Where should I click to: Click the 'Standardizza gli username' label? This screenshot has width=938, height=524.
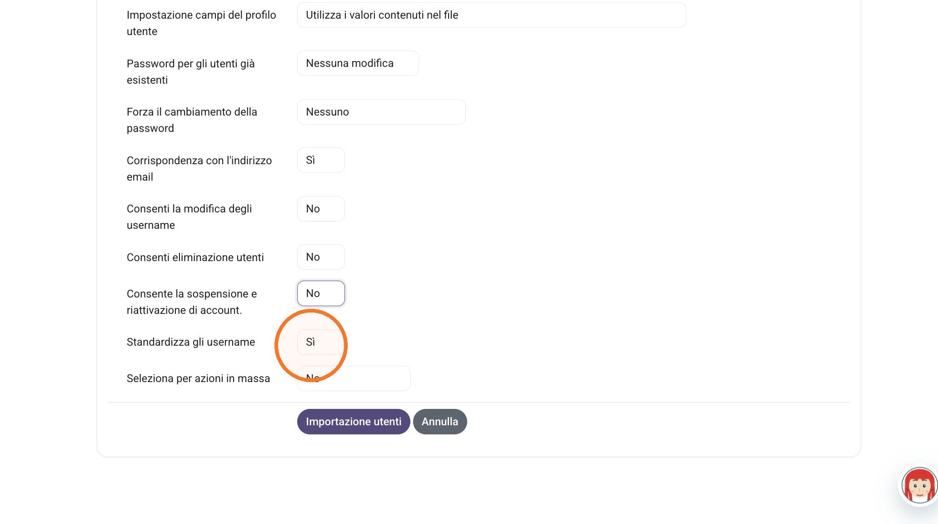coord(191,342)
